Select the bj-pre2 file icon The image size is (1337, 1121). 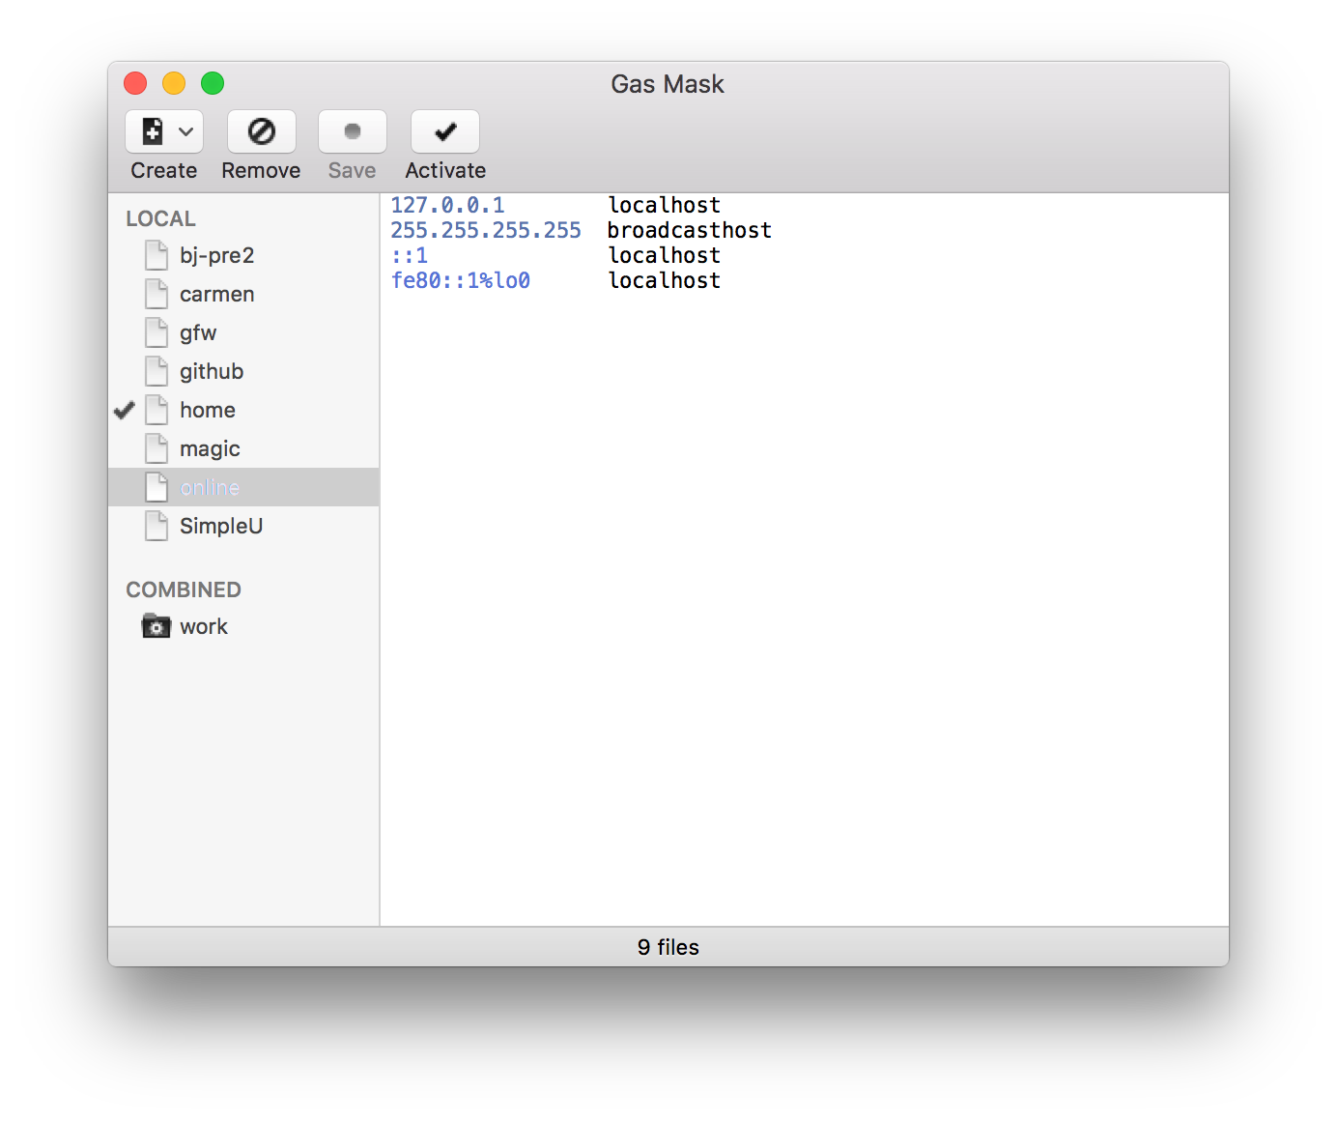coord(156,255)
